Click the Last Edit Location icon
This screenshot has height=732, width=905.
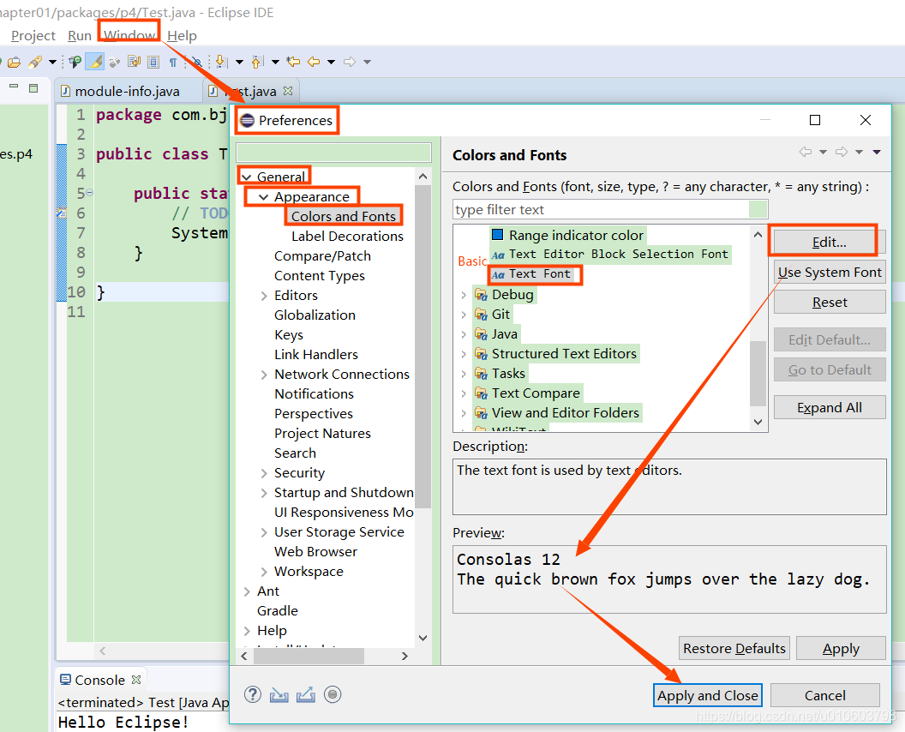point(293,62)
